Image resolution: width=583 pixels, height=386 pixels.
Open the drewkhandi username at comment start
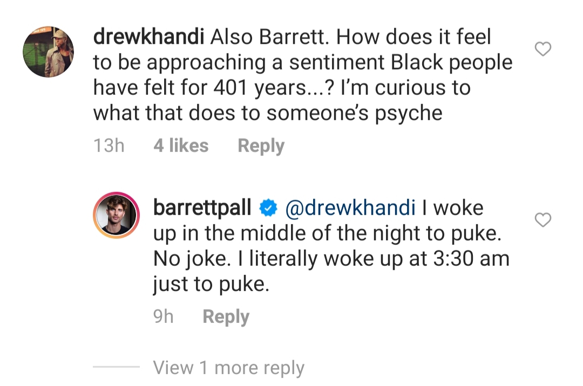pos(148,37)
